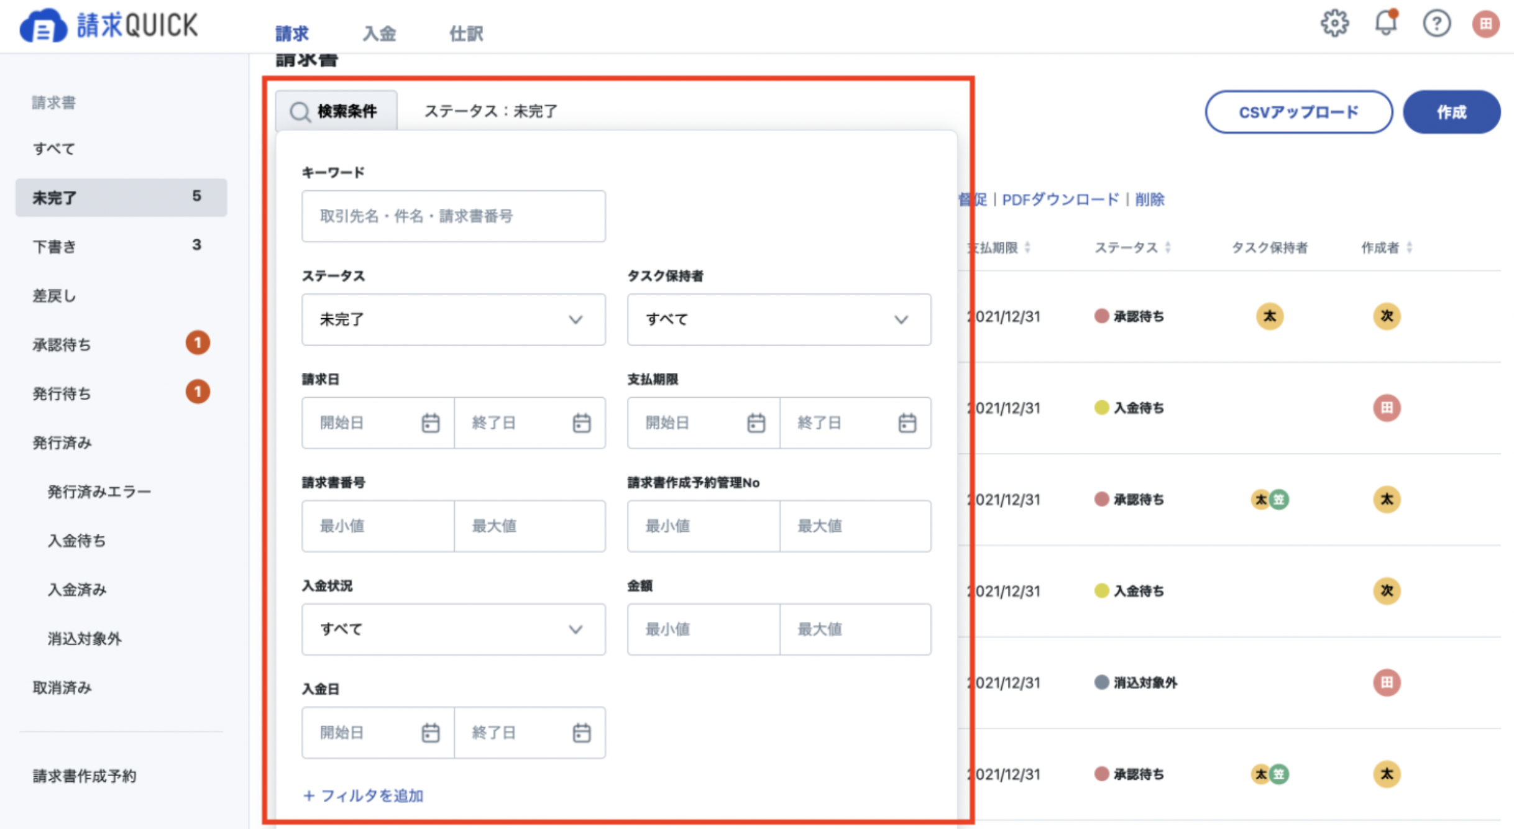
Task: Open the settings gear icon
Action: 1334,24
